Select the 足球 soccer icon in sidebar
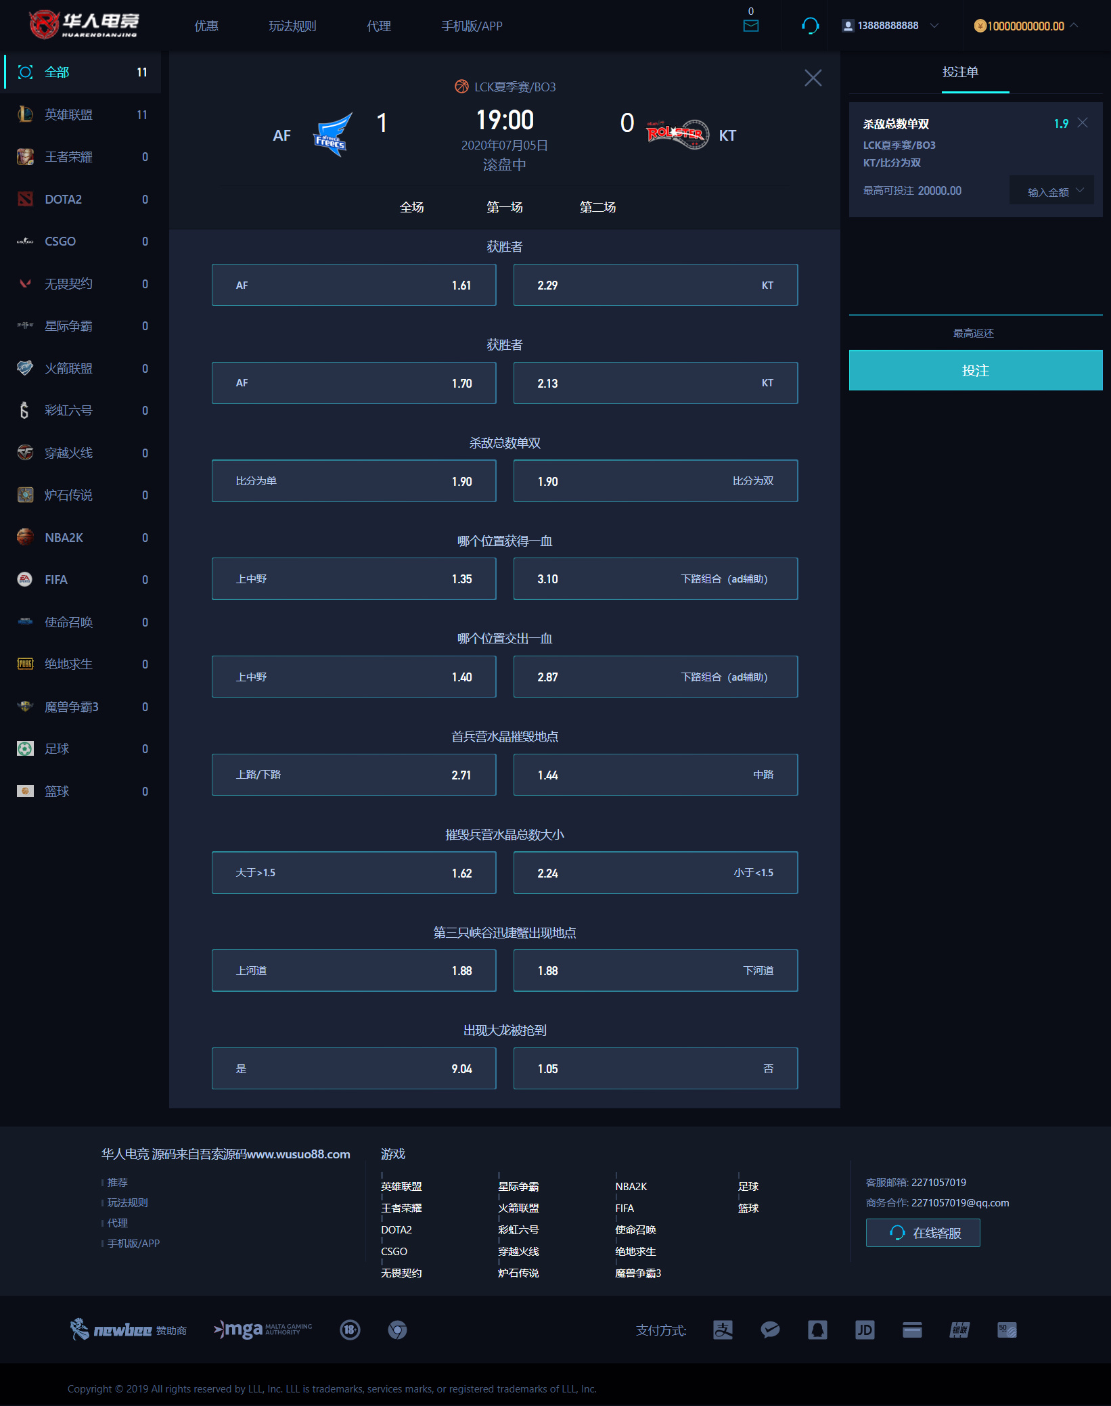The width and height of the screenshot is (1111, 1406). click(x=25, y=748)
